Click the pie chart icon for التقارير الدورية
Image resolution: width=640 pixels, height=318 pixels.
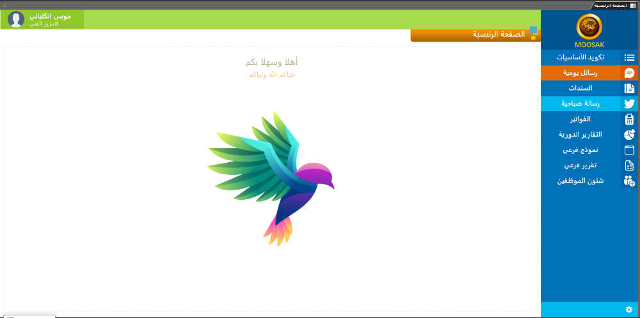(x=629, y=135)
